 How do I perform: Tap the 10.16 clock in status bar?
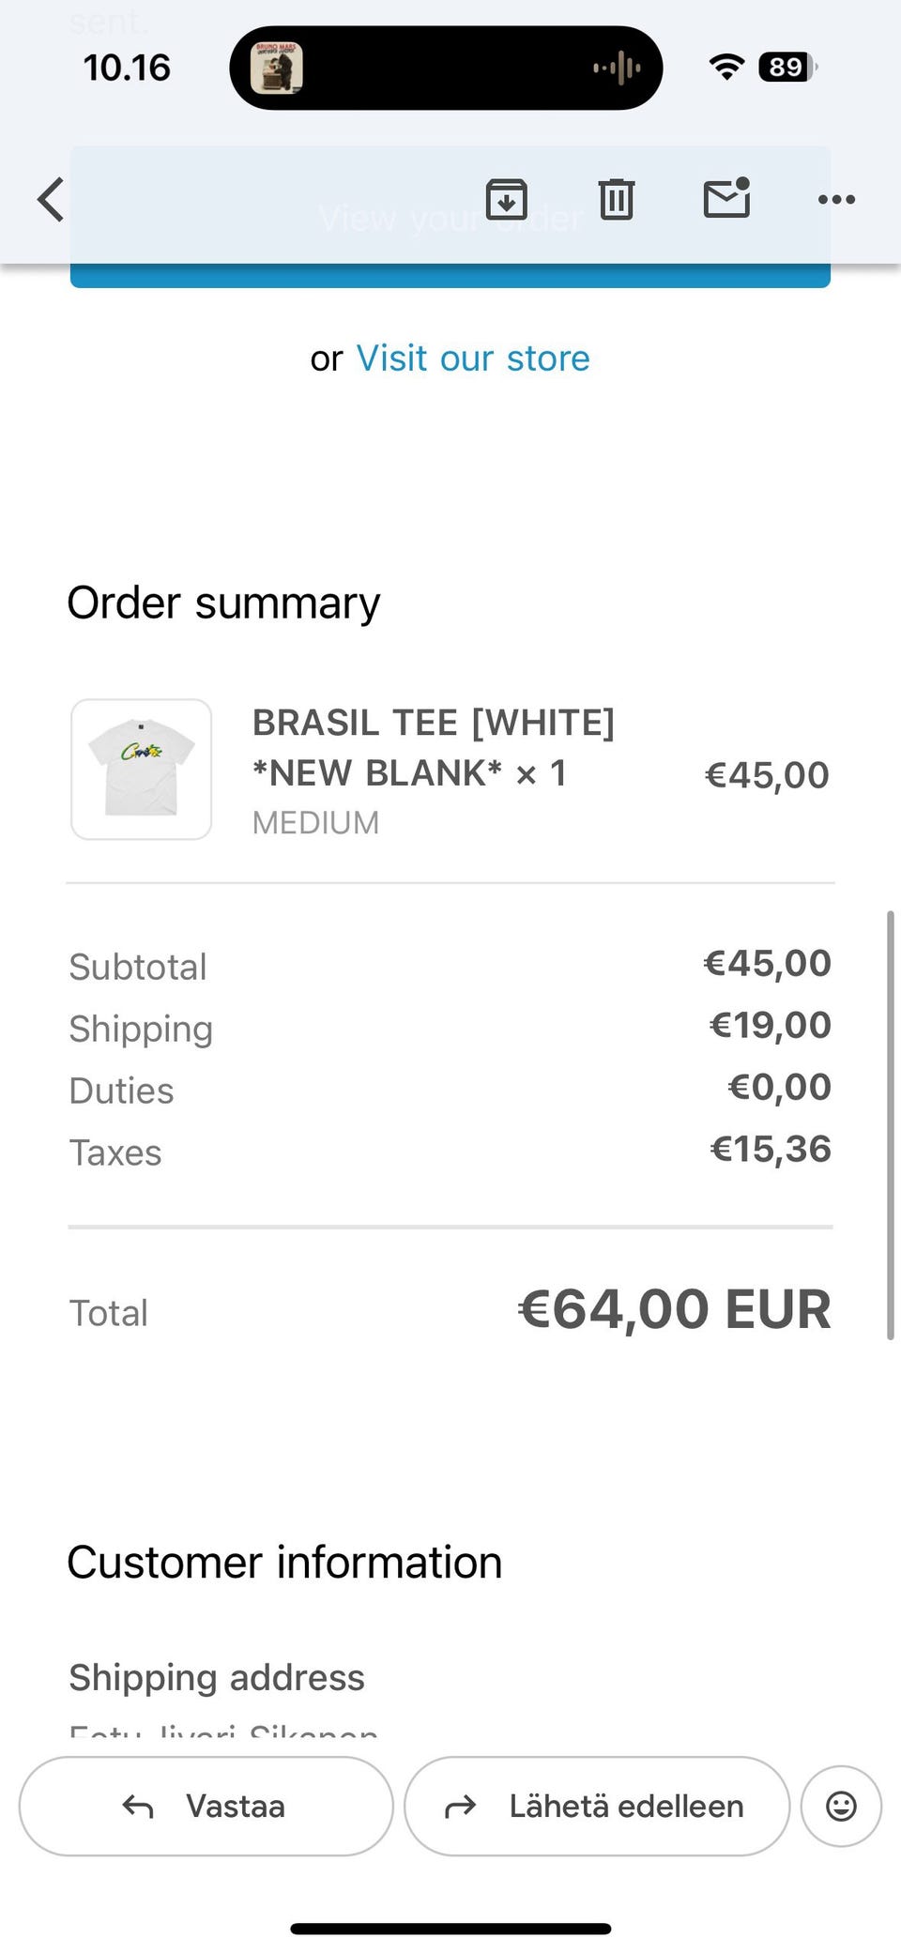(127, 68)
